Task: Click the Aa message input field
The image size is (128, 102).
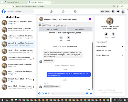Action: (x=69, y=94)
